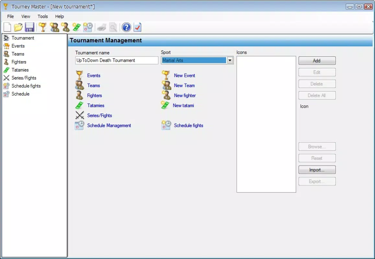Click the bracket icon beside sidebar Tournament
375x259 pixels.
(6, 38)
